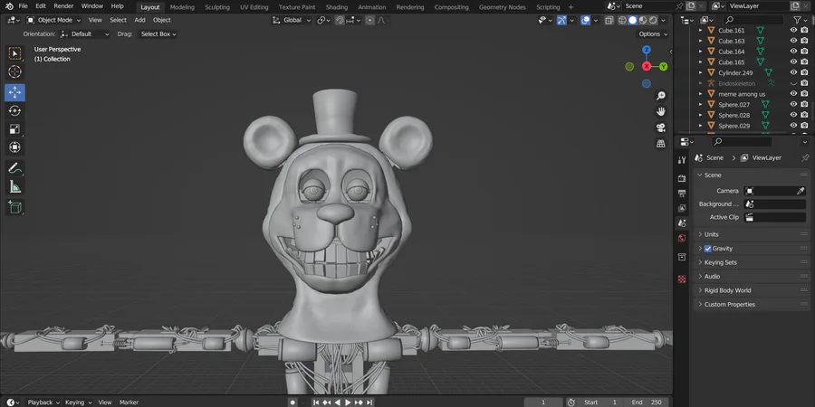
Task: Disable render for Cylinder.249 camera icon
Action: [804, 72]
